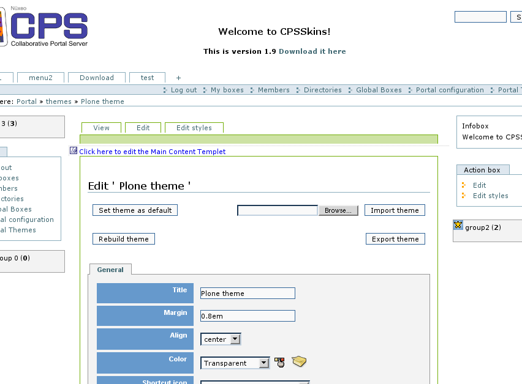Click the Infobox heading
The width and height of the screenshot is (522, 384).
click(x=475, y=126)
